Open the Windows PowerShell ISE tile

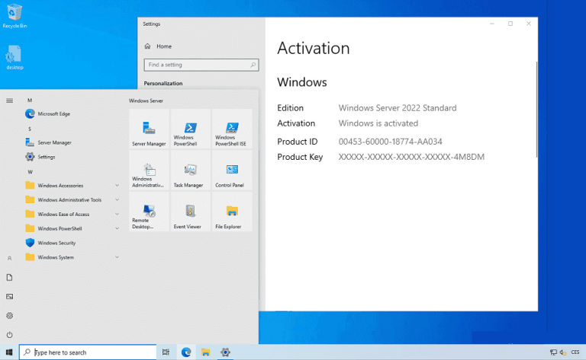pos(232,129)
